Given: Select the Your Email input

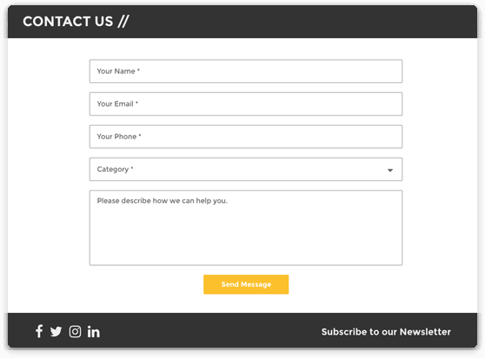Looking at the screenshot, I should tap(246, 104).
